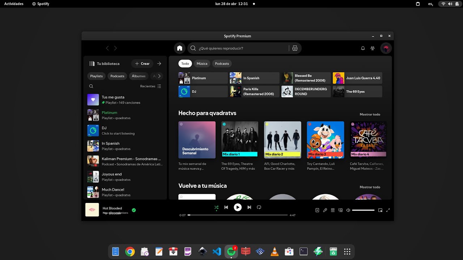Open Blessed Be shortcut tile
Viewport: 463px width, 260px height.
pyautogui.click(x=306, y=78)
